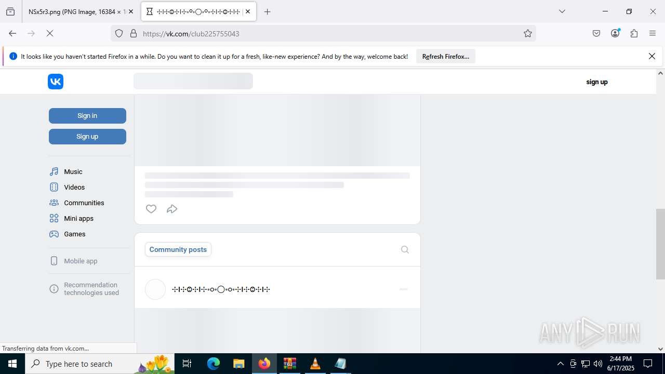Viewport: 665px width, 374px height.
Task: Like the post with heart icon
Action: click(151, 209)
